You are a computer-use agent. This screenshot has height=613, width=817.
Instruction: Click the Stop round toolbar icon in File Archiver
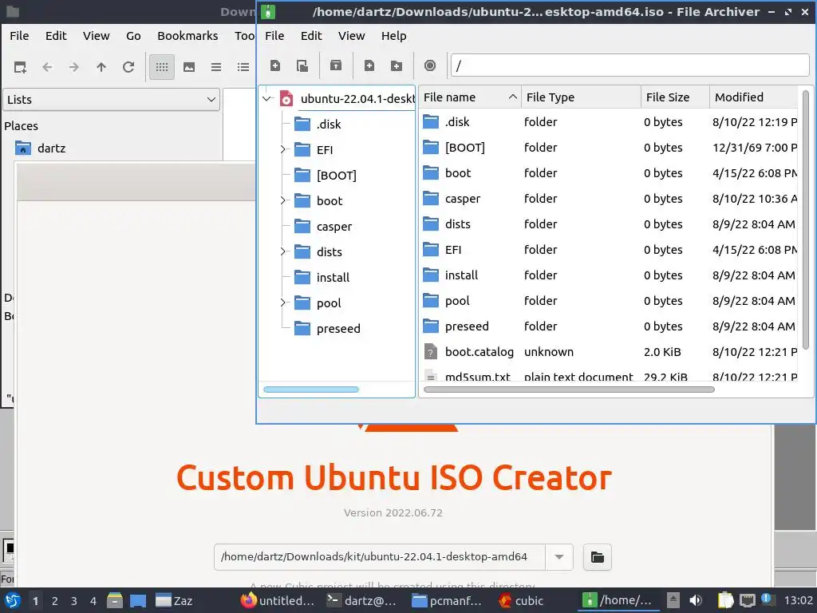pos(430,65)
